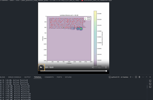Screen dimensions: 153x100
Task: Select the first terminal in the side list
Action: tap(150, 81)
